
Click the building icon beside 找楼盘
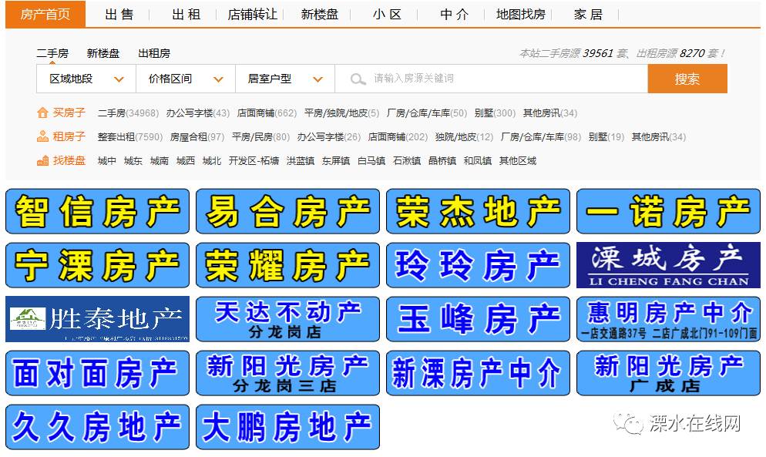44,160
